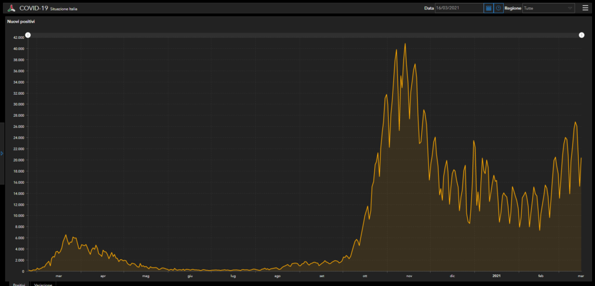Click the chart zoom range bar
The width and height of the screenshot is (595, 286).
(304, 35)
